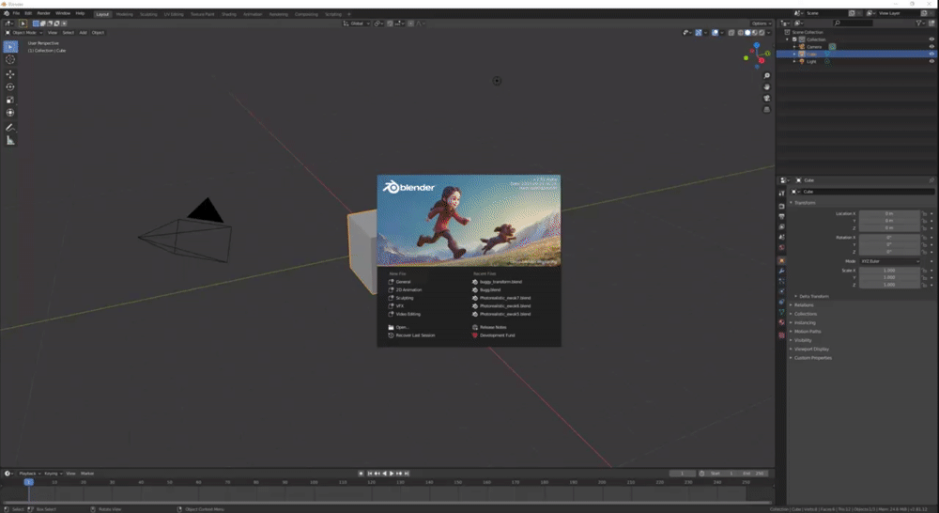Switch to wireframe viewport shading
Screen dimensions: 939x513
(741, 32)
